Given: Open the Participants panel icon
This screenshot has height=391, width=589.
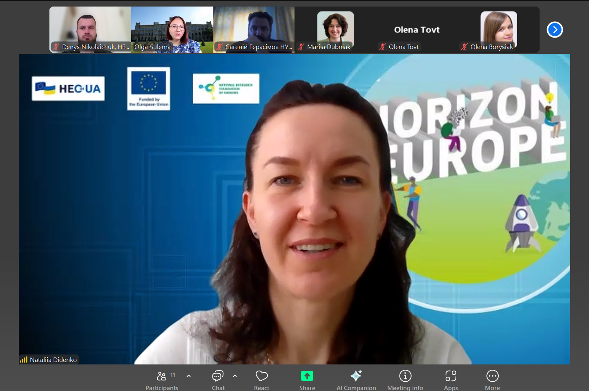Looking at the screenshot, I should [162, 376].
